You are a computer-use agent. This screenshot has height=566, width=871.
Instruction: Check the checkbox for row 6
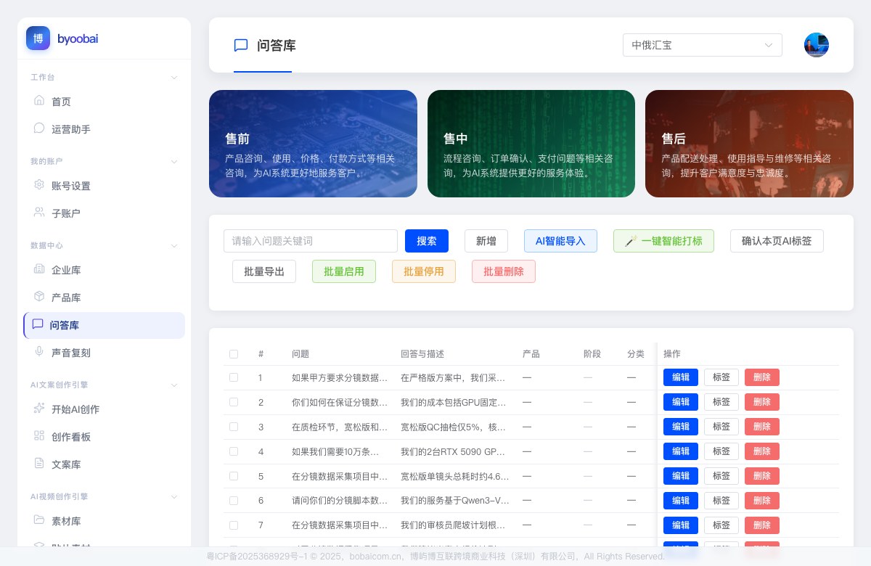pos(234,501)
